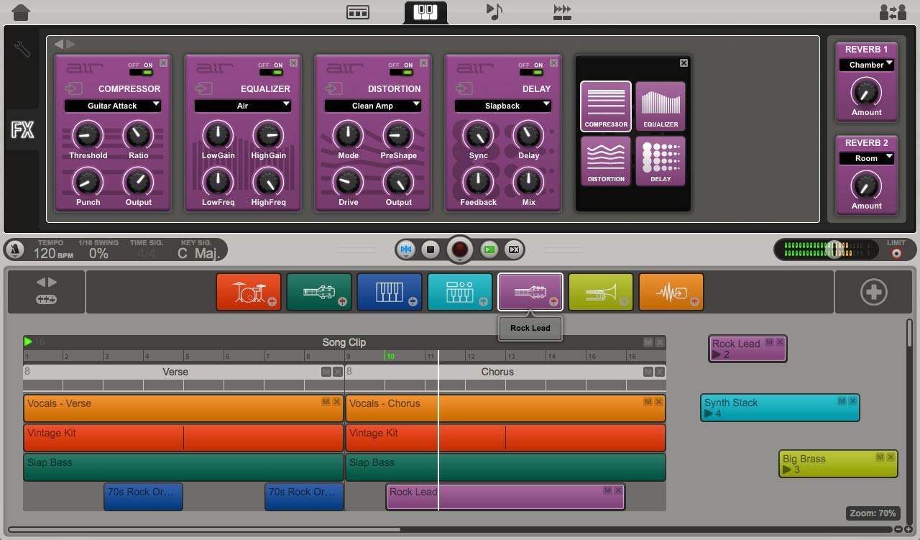The height and width of the screenshot is (540, 920).
Task: Add a new instrument track
Action: coord(874,292)
